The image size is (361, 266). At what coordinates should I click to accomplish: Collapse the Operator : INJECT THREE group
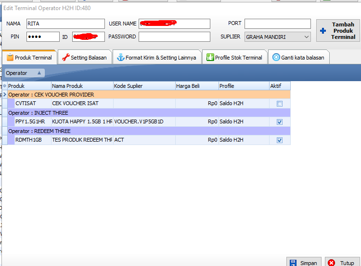[x=38, y=113]
